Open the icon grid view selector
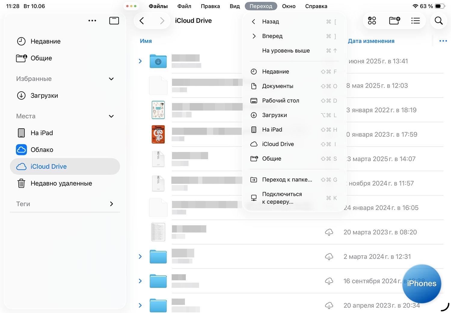Image resolution: width=451 pixels, height=313 pixels. click(372, 21)
